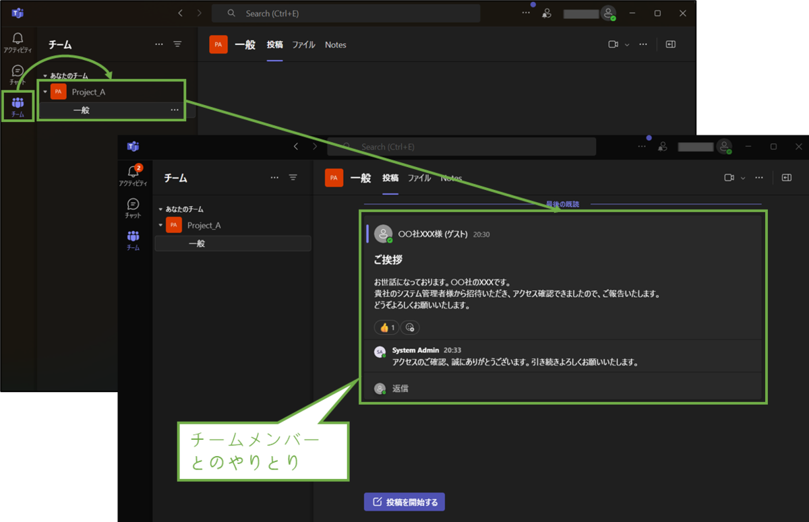Image resolution: width=809 pixels, height=522 pixels.
Task: Open Activity with 2 notifications in the front window
Action: point(133,175)
